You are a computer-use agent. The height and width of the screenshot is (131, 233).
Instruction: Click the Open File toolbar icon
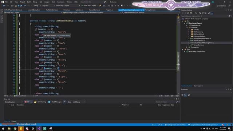[16, 6]
